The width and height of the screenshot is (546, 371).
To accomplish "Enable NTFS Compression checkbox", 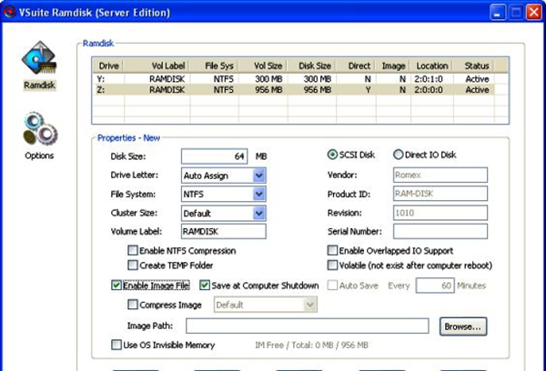I will coord(133,250).
